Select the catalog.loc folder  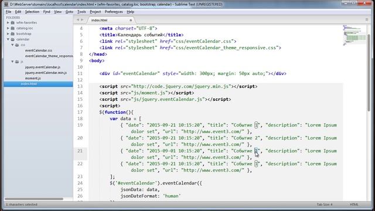click(25, 28)
